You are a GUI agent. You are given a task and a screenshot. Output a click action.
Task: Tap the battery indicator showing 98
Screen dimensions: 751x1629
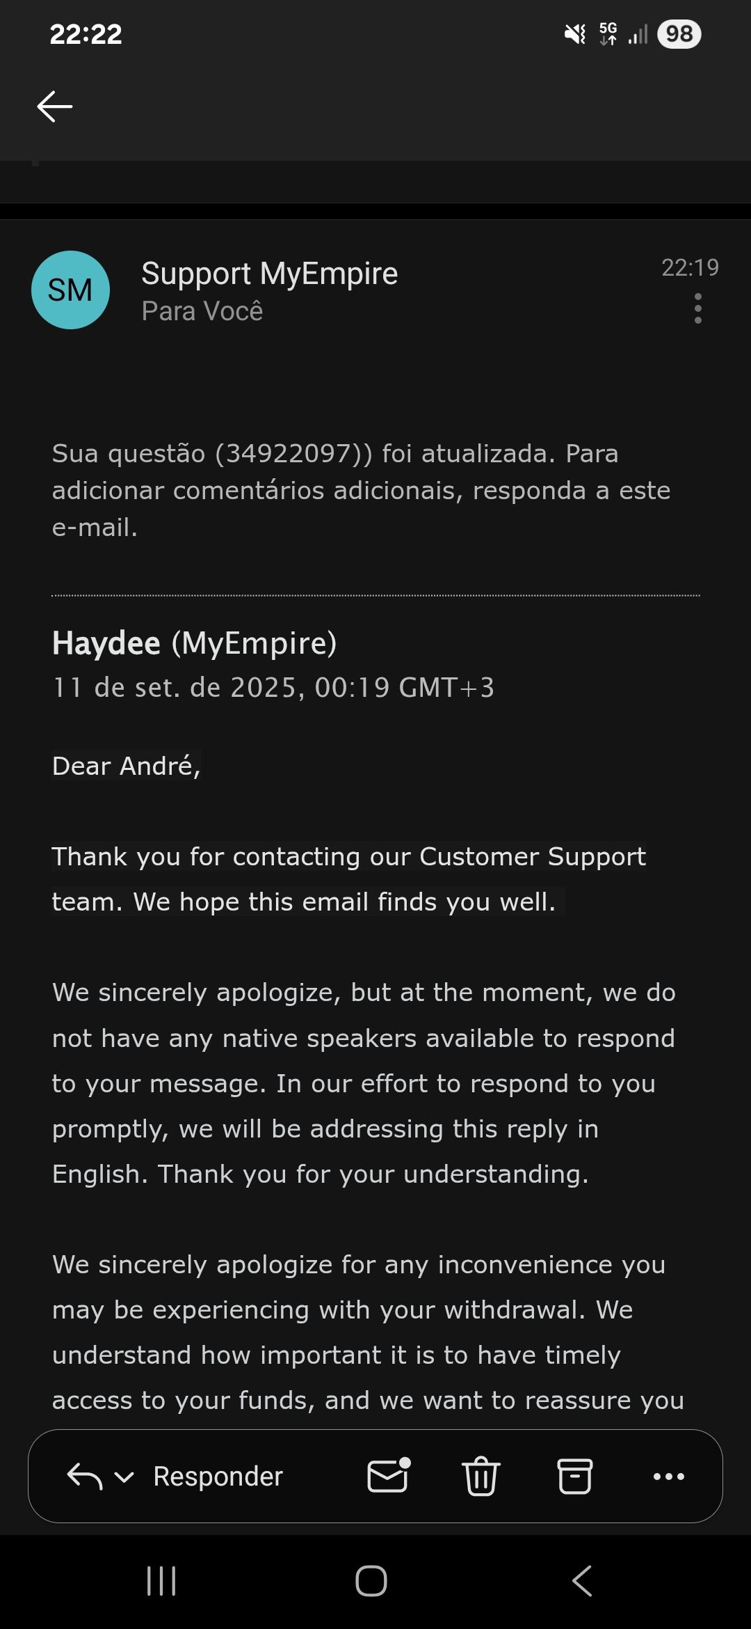[679, 34]
